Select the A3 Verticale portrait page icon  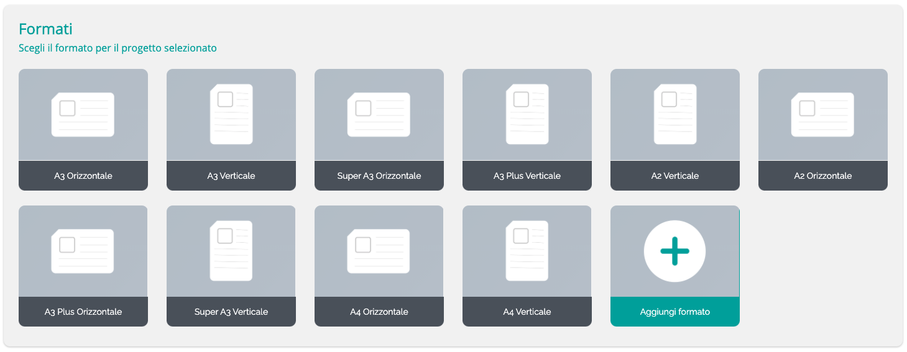click(231, 114)
